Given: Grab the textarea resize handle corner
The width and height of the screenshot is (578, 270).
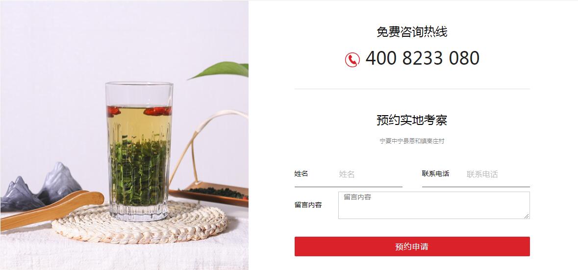Looking at the screenshot, I should point(527,216).
